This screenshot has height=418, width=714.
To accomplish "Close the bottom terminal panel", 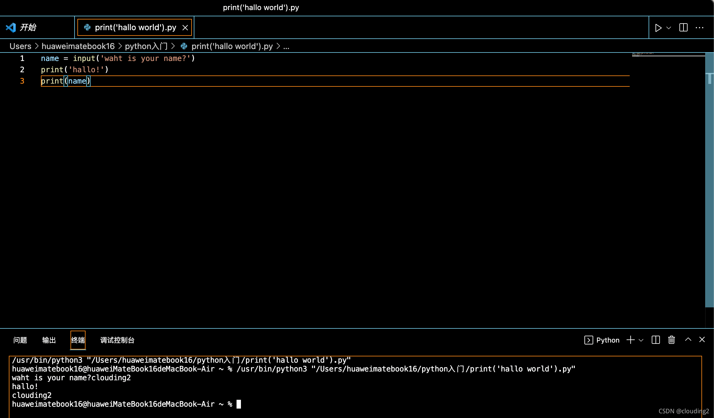I will pos(702,339).
